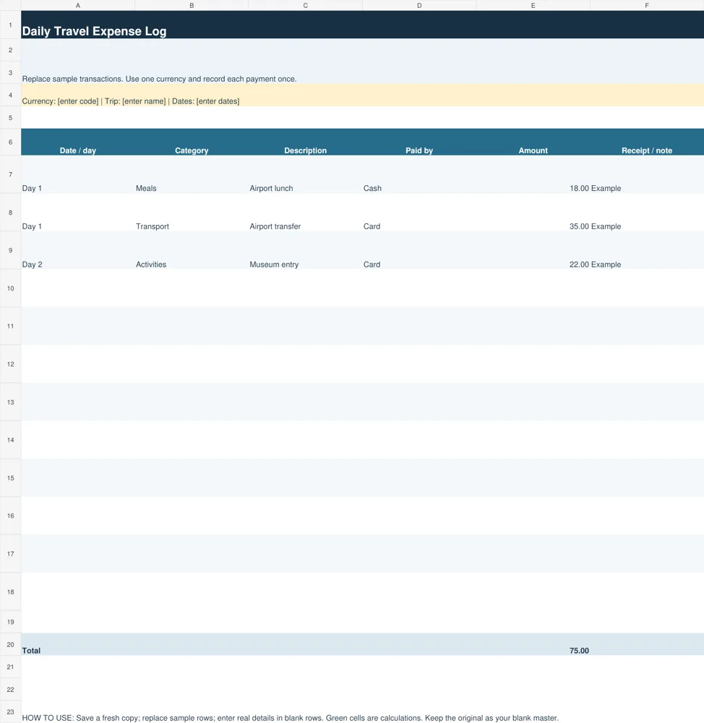Select column A header
Screen dimensions: 704x723
tap(78, 6)
